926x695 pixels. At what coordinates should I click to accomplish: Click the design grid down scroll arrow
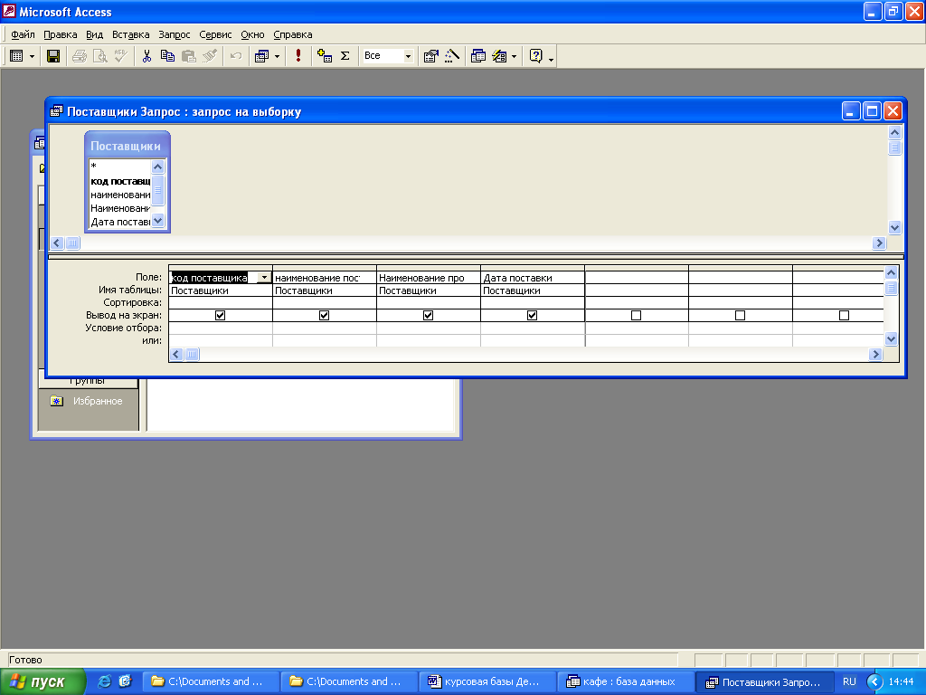click(x=891, y=338)
